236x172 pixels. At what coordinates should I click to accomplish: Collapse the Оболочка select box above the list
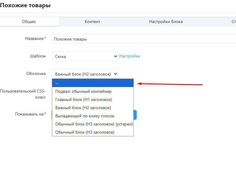(85, 74)
